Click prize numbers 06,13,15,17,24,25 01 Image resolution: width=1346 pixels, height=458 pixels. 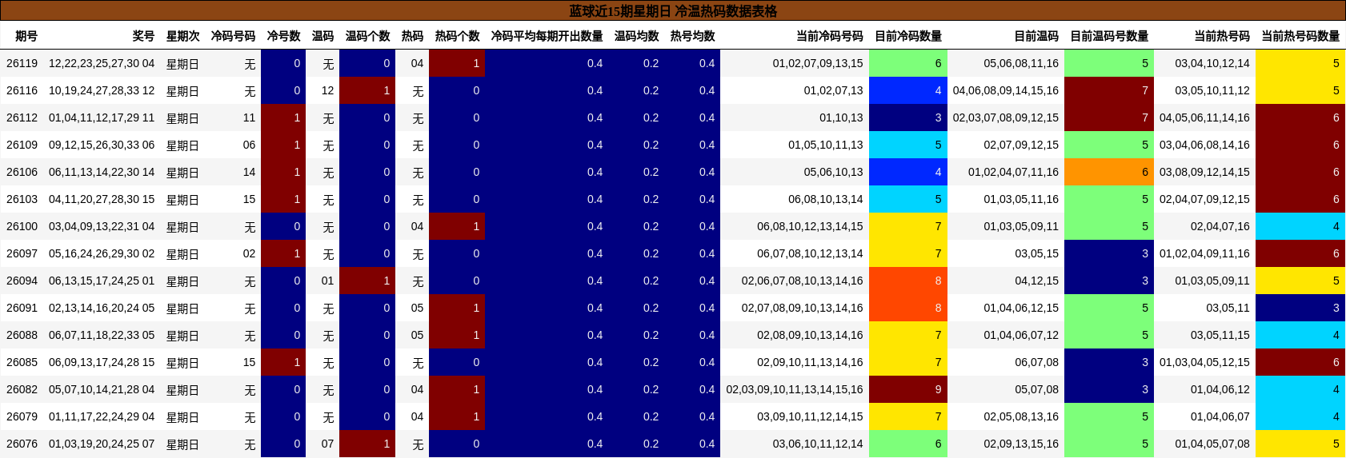click(102, 281)
